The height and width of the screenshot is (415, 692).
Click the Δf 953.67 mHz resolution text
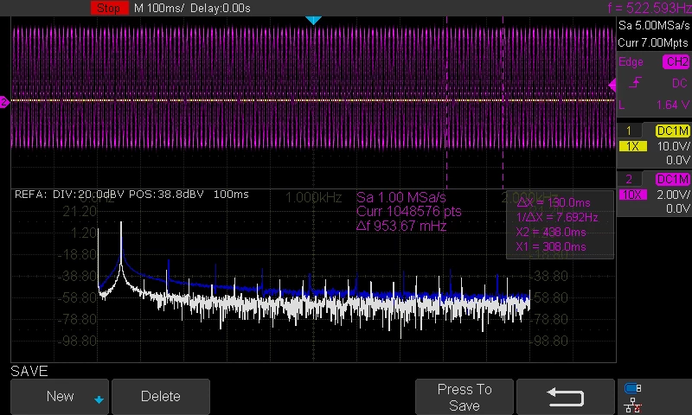click(x=401, y=226)
